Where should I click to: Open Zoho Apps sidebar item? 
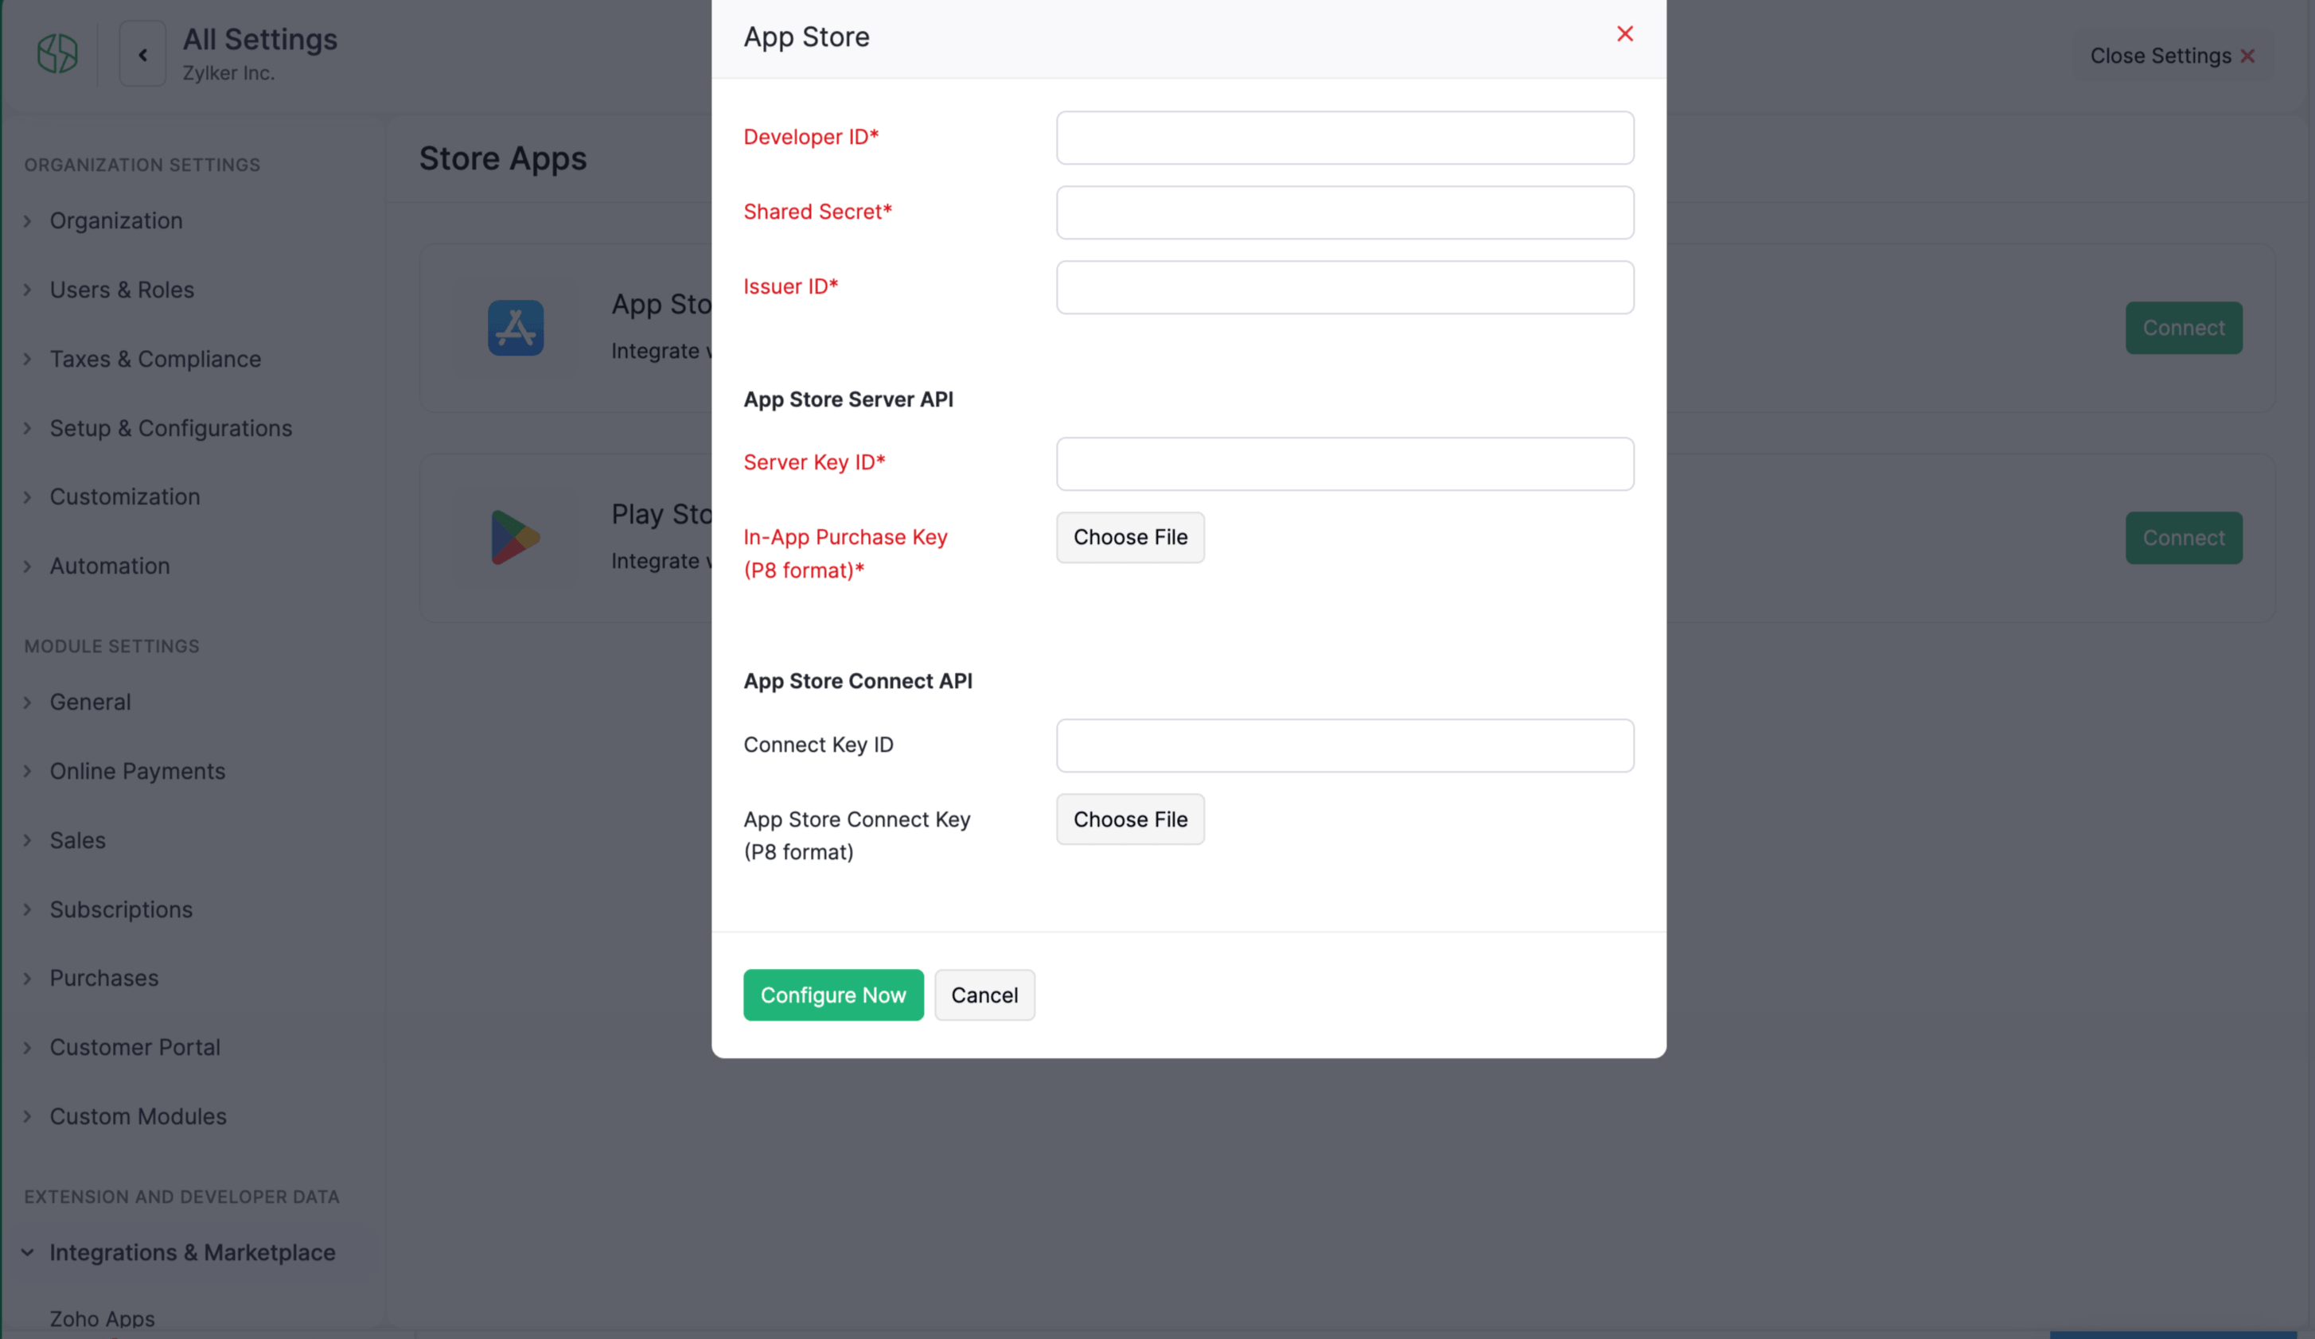coord(102,1319)
